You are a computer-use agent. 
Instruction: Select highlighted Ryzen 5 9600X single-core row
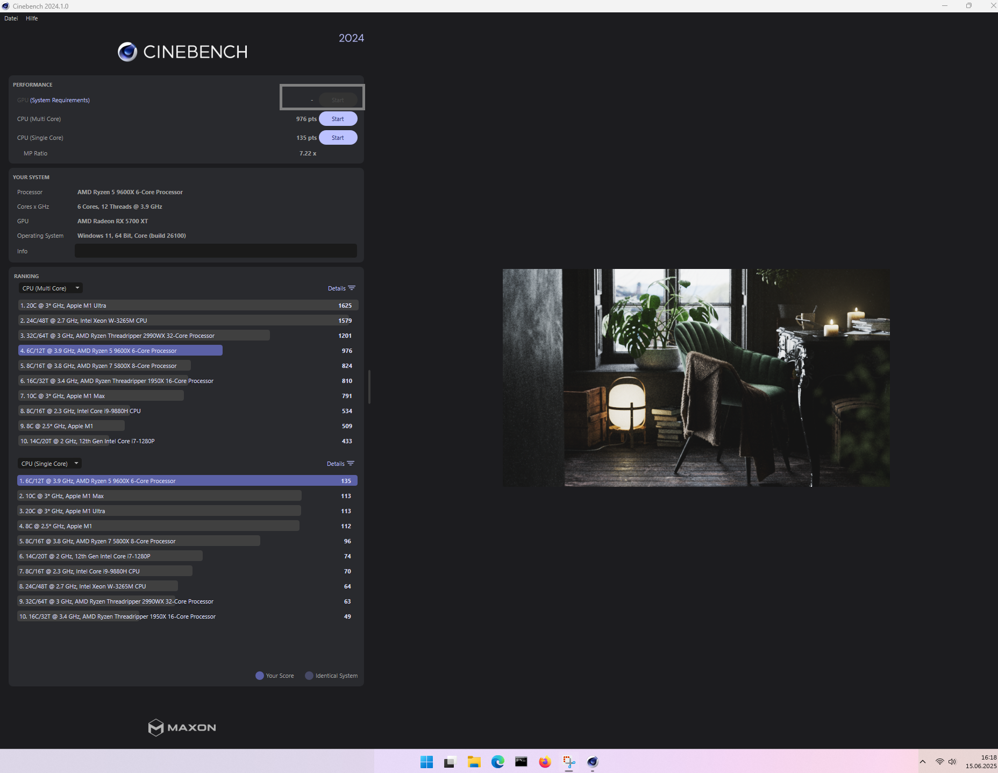point(187,481)
